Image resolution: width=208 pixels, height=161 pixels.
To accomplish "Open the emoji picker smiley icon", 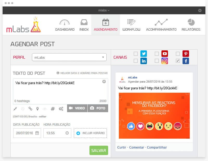I will 104,82.
